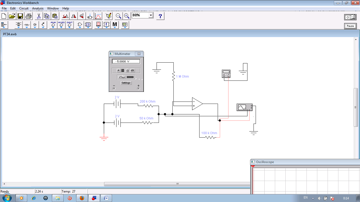This screenshot has height=202, width=360.
Task: Select the multimeter instrument in circuit
Action: coord(226,74)
